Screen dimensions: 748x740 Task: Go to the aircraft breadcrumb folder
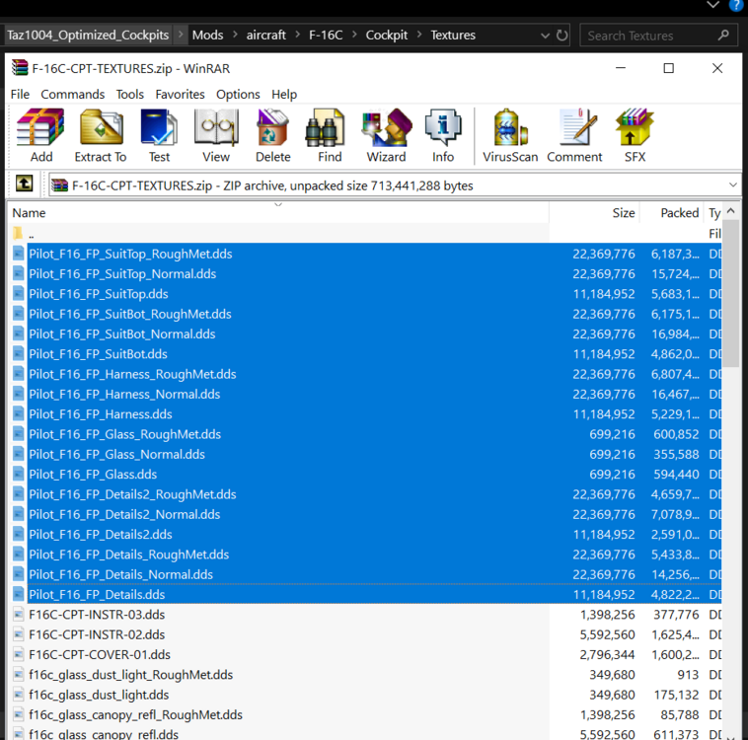[x=265, y=35]
